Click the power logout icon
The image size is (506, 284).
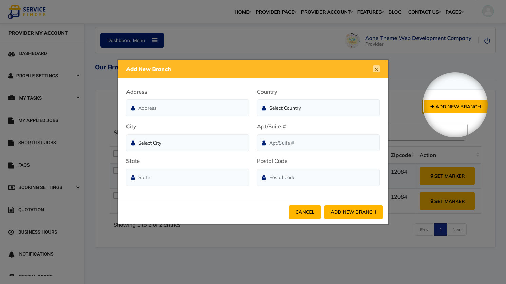[x=487, y=41]
